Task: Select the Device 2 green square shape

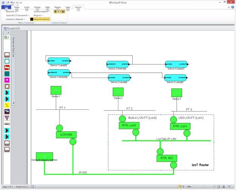Action: [x=118, y=92]
